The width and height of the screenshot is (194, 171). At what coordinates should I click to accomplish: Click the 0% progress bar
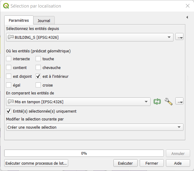(x=84, y=153)
